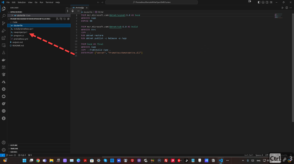Screen dimensions: 294x164
Task: Go forward using navigation arrow
Action: pyautogui.click(x=102, y=2)
